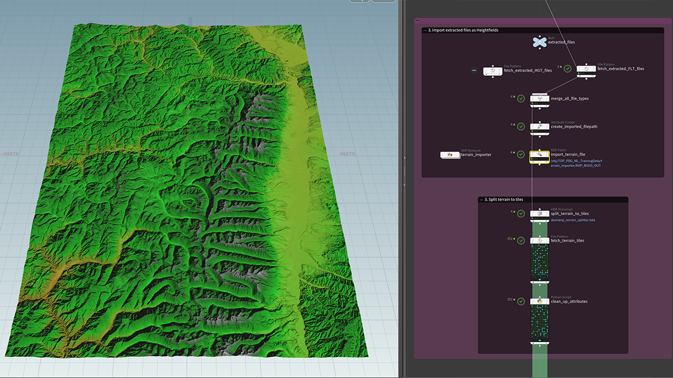Select the terrain_importer SOP Network node
This screenshot has width=673, height=378.
(x=450, y=155)
